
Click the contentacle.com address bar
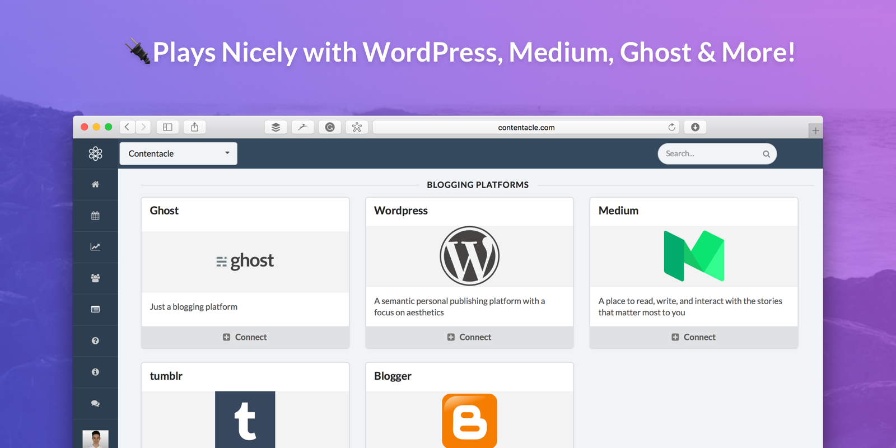[x=526, y=127]
